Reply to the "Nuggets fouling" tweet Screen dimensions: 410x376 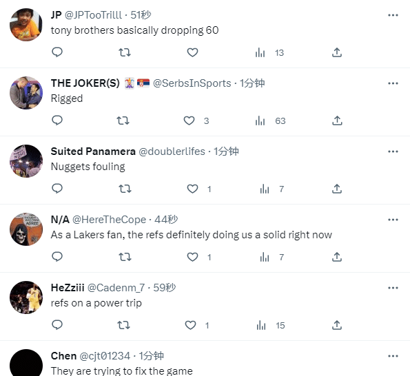click(x=57, y=189)
